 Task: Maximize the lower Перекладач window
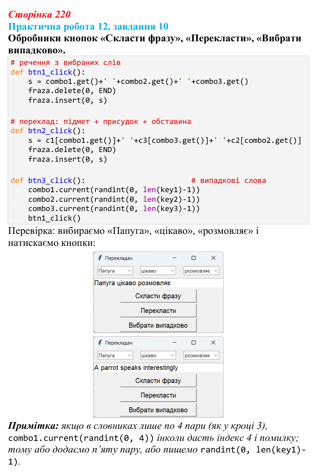(x=194, y=342)
